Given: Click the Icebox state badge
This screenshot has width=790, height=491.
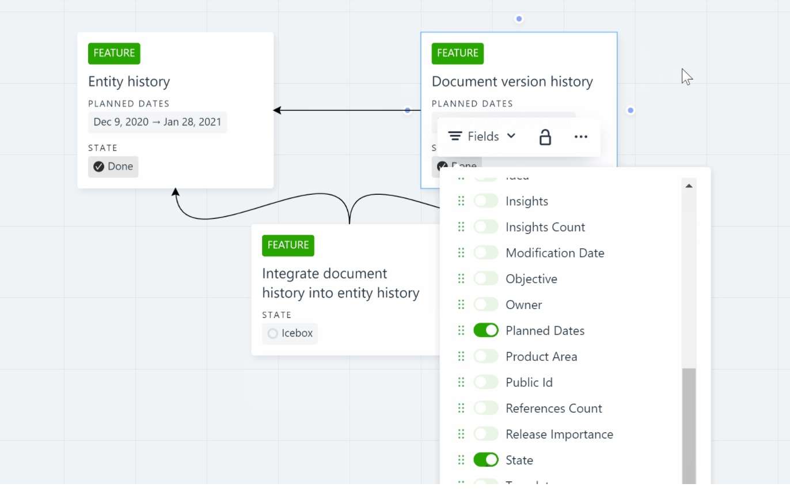Looking at the screenshot, I should [290, 333].
